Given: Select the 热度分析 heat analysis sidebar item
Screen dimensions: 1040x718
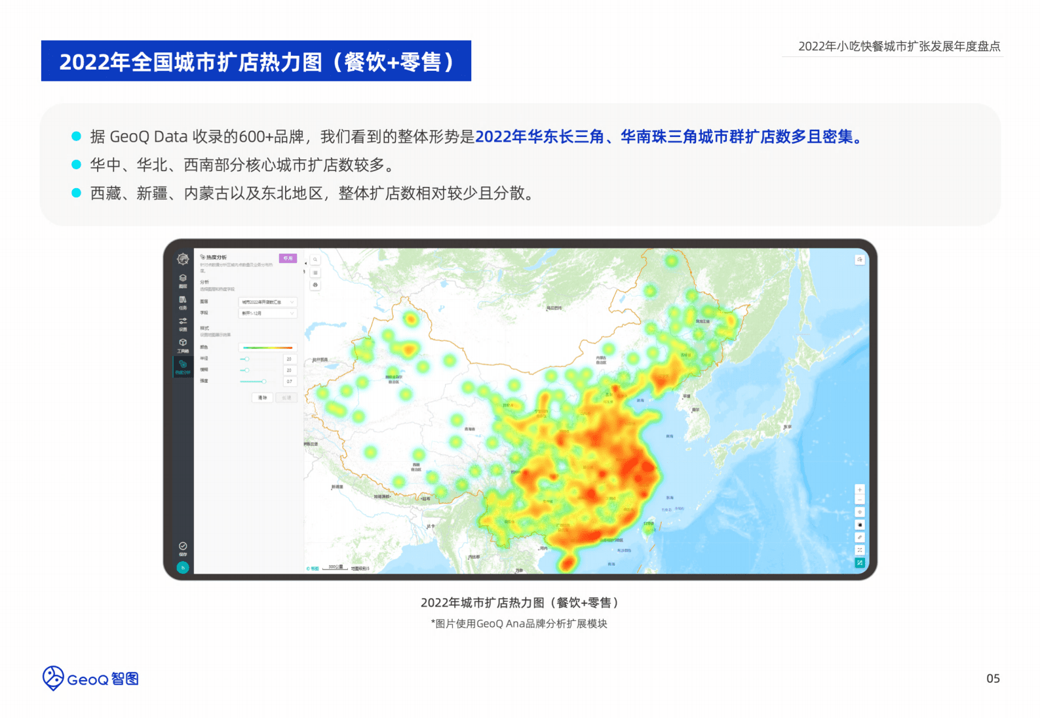Looking at the screenshot, I should pyautogui.click(x=183, y=367).
